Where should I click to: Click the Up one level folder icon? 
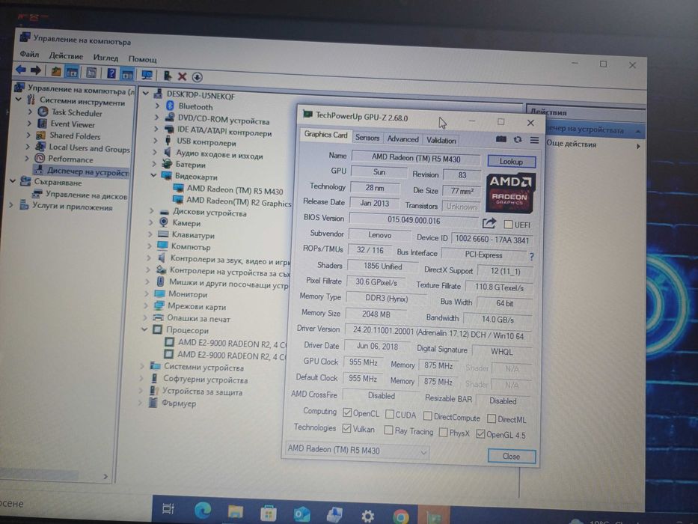[56, 71]
